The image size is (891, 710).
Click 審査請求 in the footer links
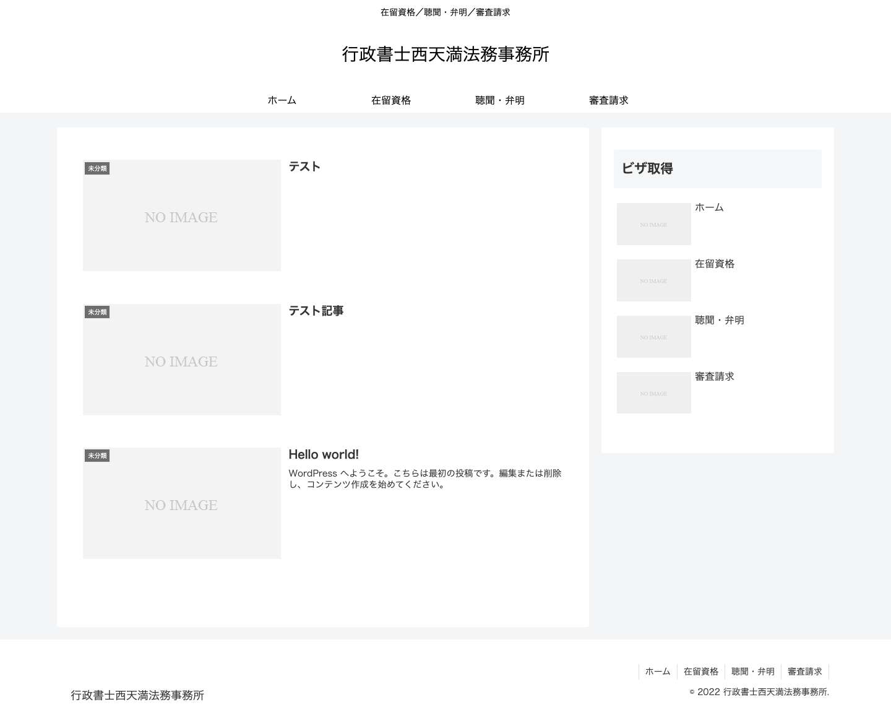(x=804, y=671)
